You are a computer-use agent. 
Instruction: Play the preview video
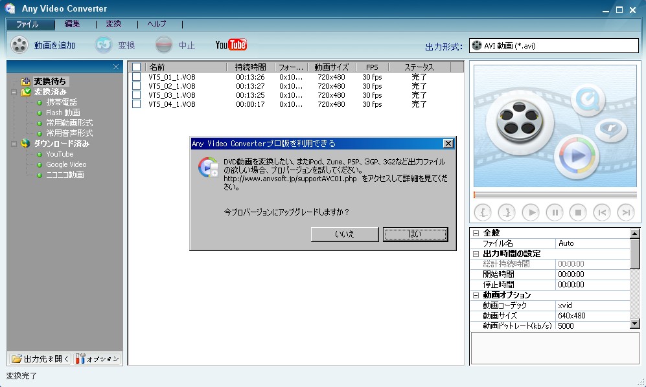pyautogui.click(x=531, y=212)
